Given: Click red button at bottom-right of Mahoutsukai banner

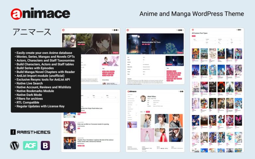Looking at the screenshot, I should point(180,53).
